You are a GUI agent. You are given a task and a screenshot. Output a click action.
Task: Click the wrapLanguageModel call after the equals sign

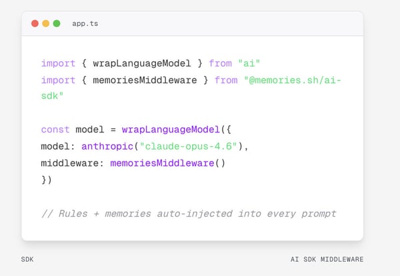pos(171,130)
